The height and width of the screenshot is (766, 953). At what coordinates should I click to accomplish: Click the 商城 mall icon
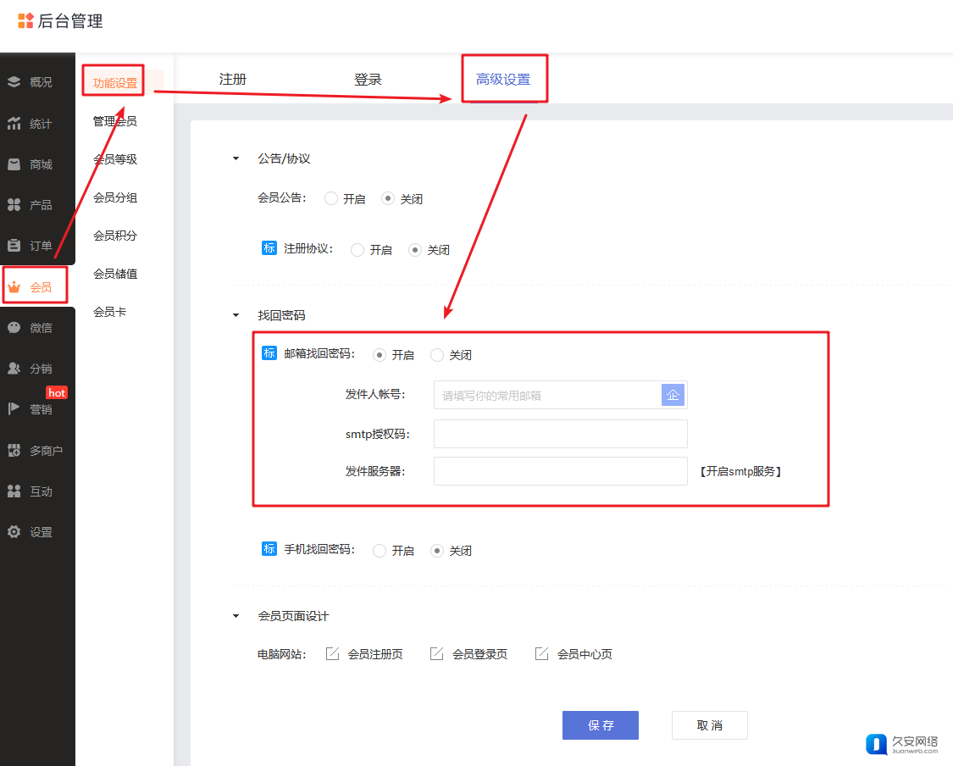pyautogui.click(x=14, y=164)
